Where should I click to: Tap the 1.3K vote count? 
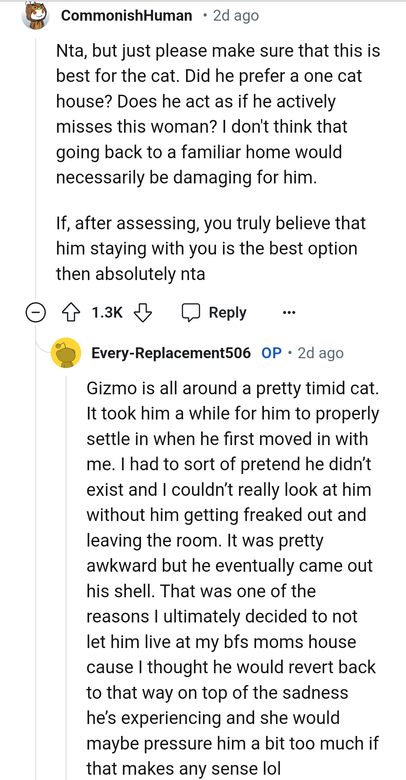point(107,312)
